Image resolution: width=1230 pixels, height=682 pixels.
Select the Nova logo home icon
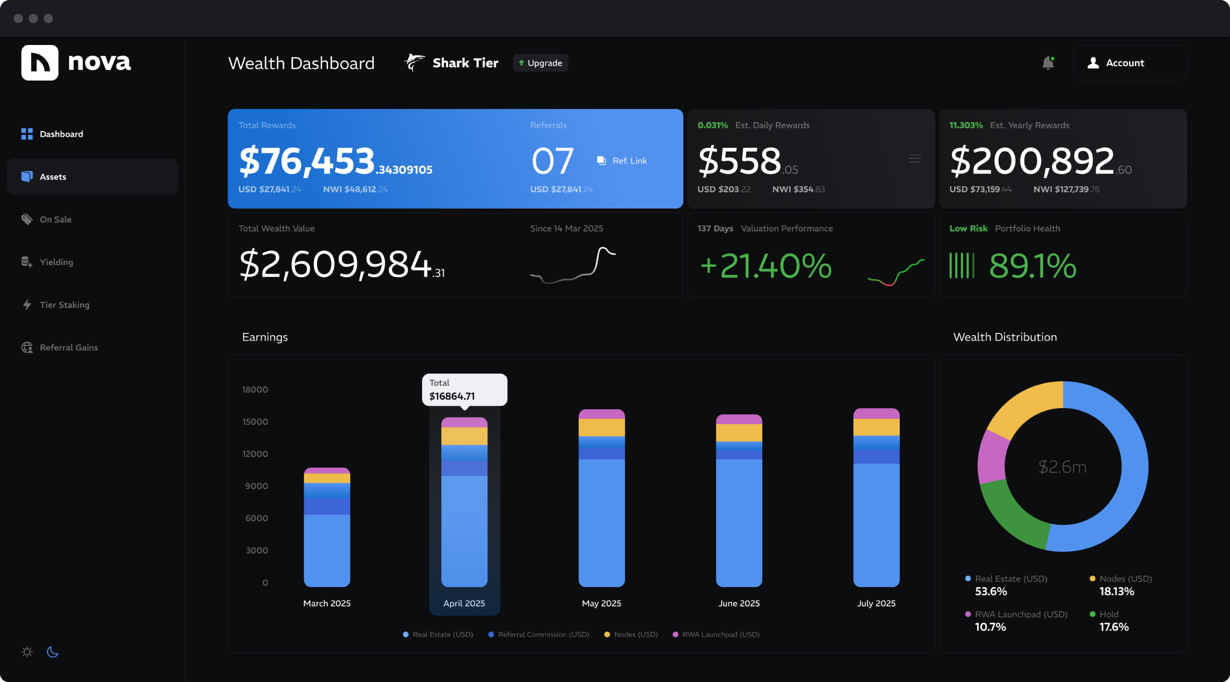(x=41, y=63)
